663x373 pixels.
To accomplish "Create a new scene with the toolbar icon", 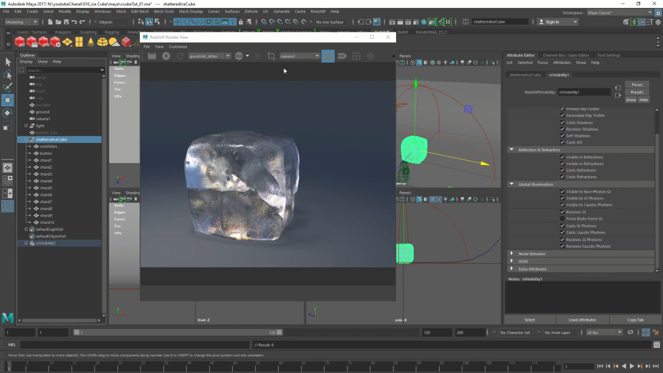I will tap(50, 21).
